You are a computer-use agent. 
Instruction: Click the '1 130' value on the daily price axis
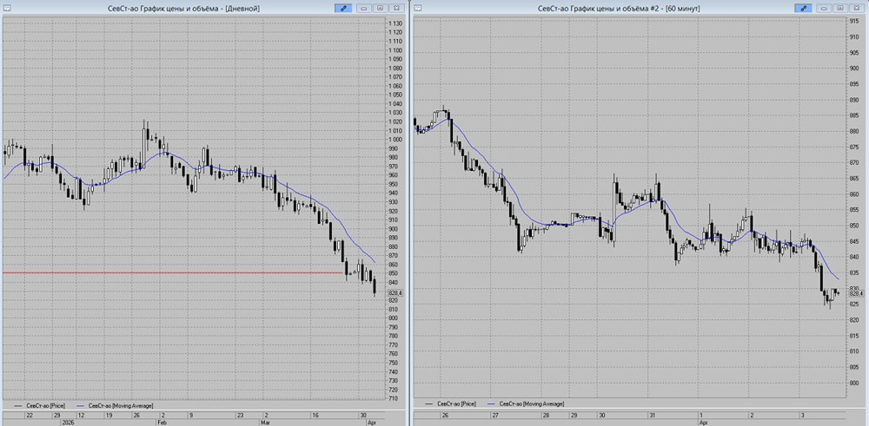click(x=395, y=23)
